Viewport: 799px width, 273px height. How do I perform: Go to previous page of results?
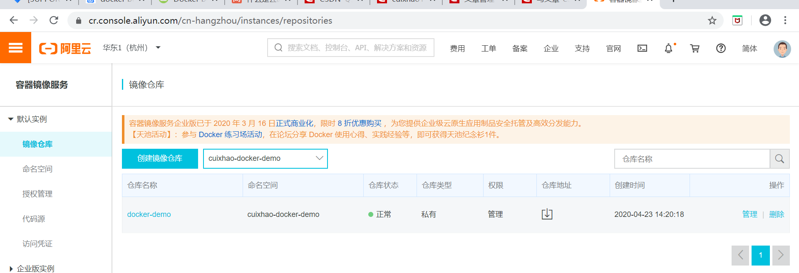740,255
